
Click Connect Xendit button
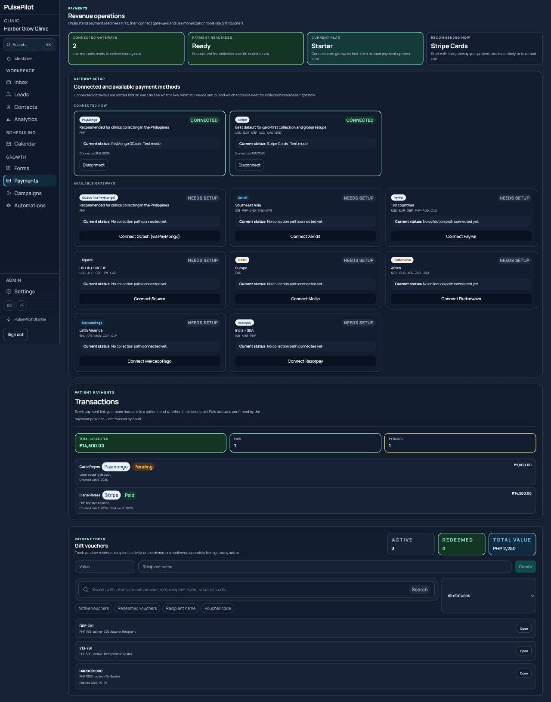tap(305, 237)
